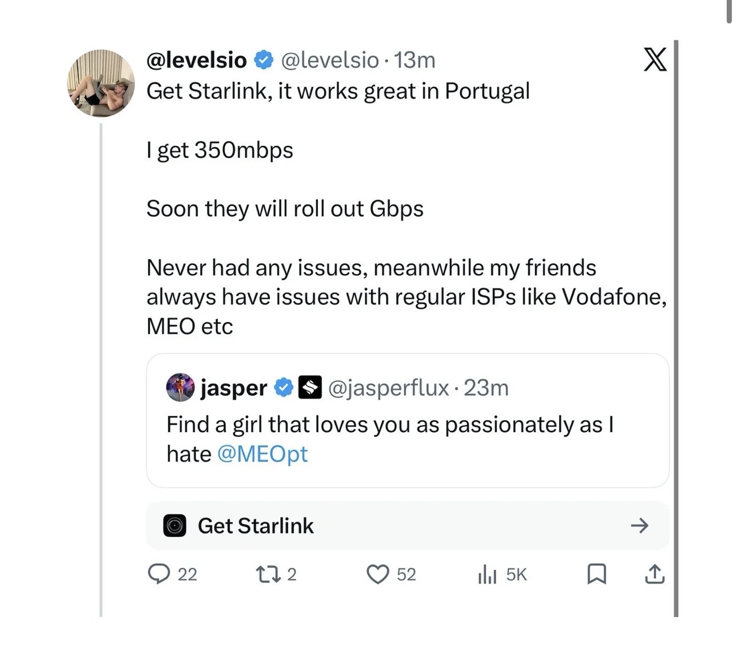Open the @MEOpt mention link
Viewport: 737px width, 660px height.
[262, 454]
